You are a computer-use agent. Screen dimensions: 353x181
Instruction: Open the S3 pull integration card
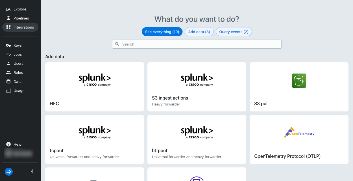299,87
